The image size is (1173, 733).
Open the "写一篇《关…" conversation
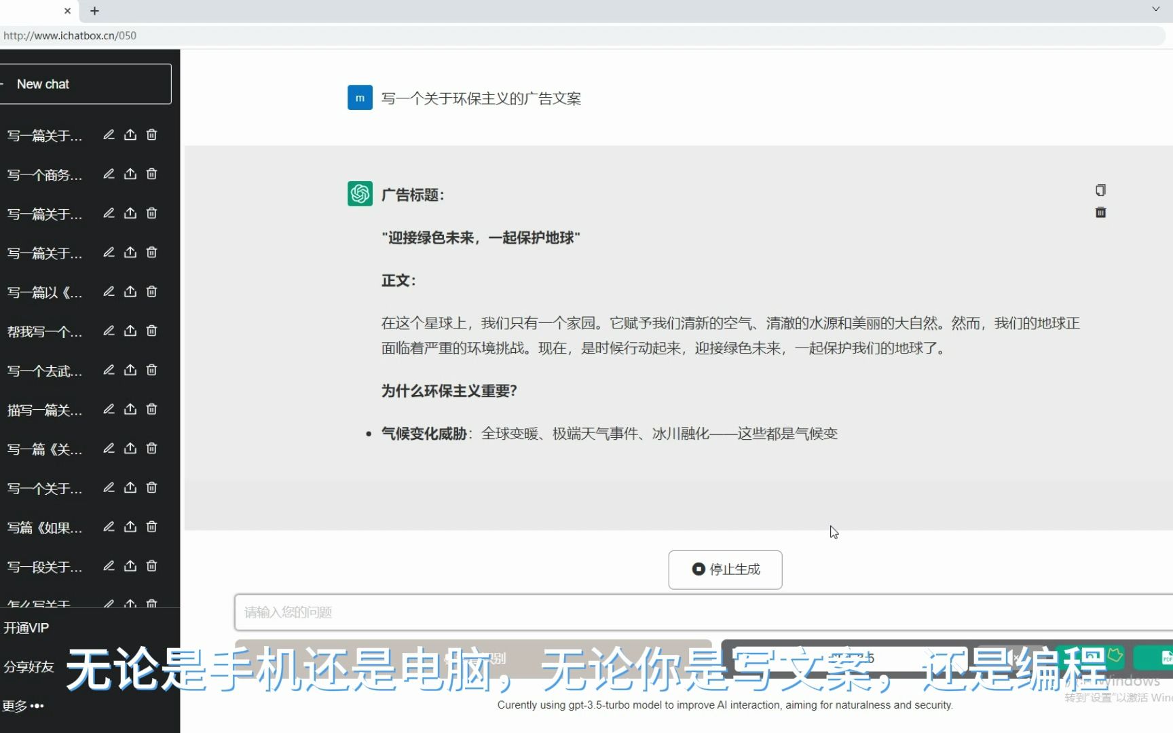[45, 449]
